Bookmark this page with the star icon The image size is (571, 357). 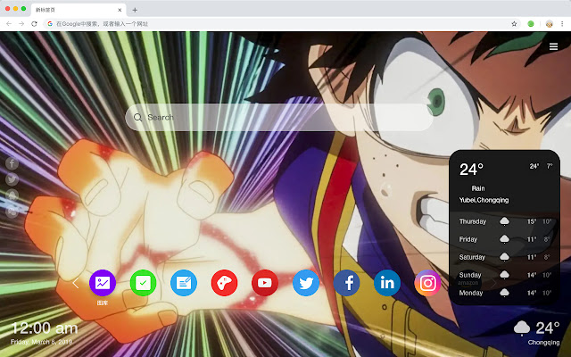[514, 24]
